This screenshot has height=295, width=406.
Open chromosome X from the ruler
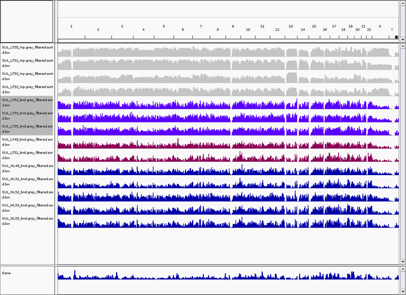[380, 26]
